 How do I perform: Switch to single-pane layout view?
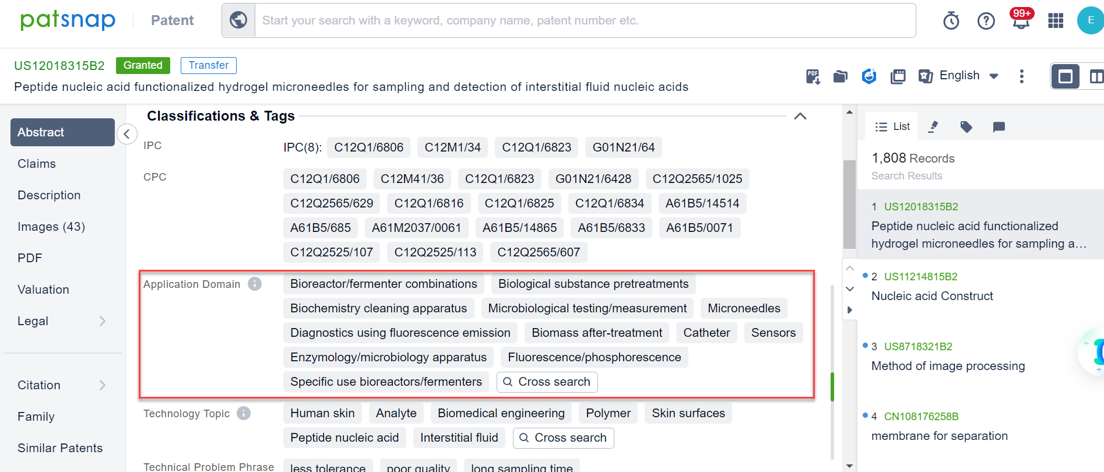pyautogui.click(x=1065, y=76)
